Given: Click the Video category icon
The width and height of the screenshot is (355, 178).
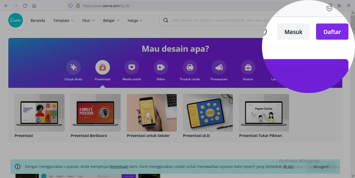Looking at the screenshot, I should [161, 67].
